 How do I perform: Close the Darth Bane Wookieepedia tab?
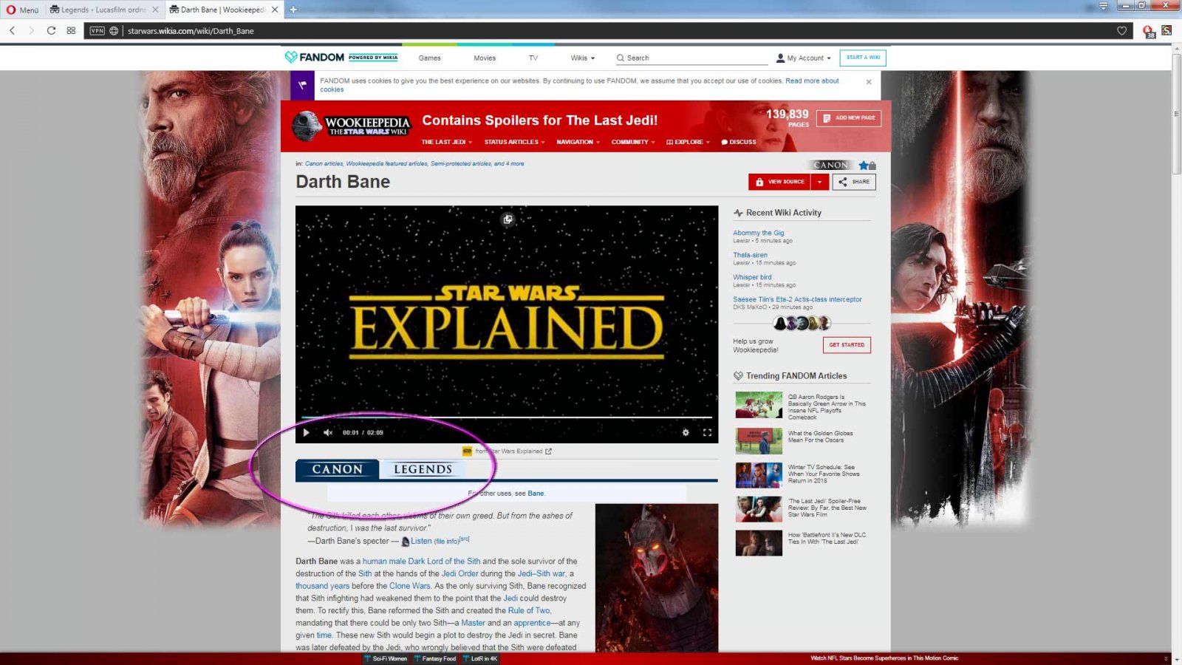[x=275, y=10]
